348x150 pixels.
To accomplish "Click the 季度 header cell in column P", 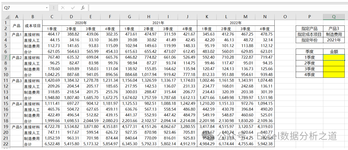I will [x=309, y=52].
